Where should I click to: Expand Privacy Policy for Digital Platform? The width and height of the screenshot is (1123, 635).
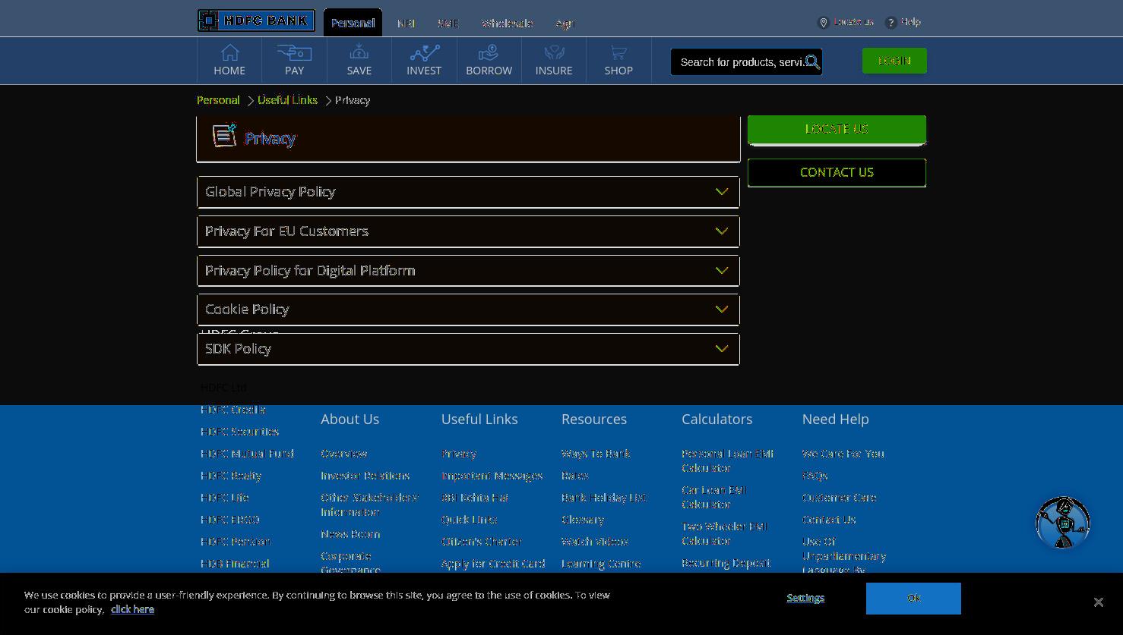[468, 271]
